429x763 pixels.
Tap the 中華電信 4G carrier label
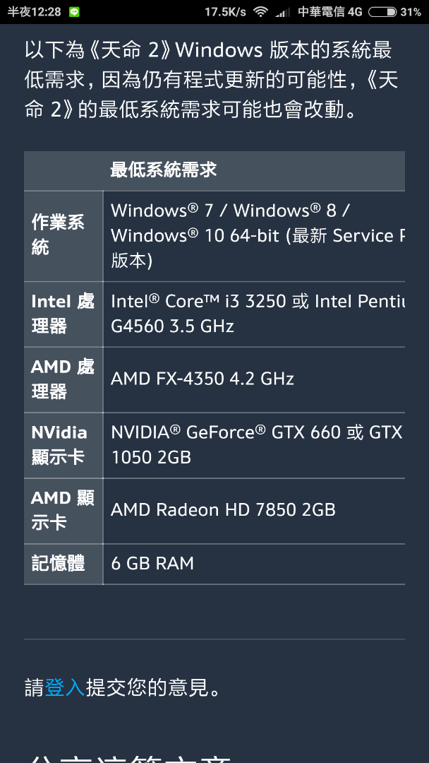(330, 12)
